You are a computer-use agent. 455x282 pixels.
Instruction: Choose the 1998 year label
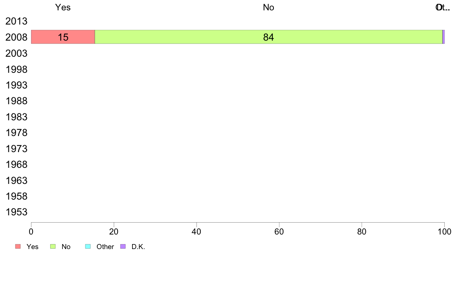click(16, 69)
